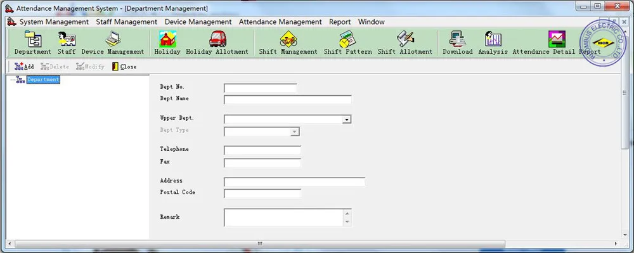
Task: Click the Download toolbar icon
Action: coord(457,39)
